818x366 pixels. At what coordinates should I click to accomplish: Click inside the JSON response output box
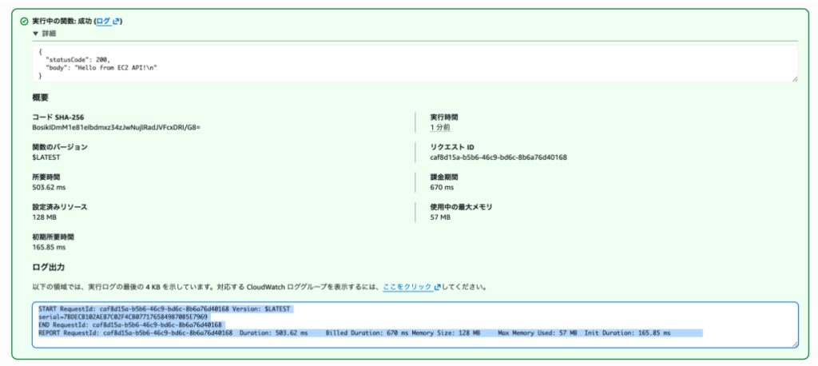click(x=415, y=63)
